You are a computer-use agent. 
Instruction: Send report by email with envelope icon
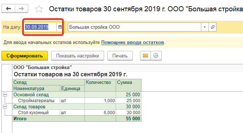click(x=145, y=56)
